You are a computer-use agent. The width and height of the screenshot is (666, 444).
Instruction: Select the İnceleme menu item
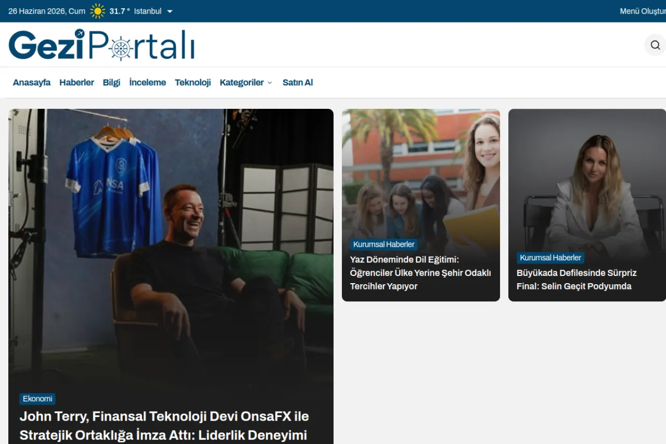[x=148, y=82]
